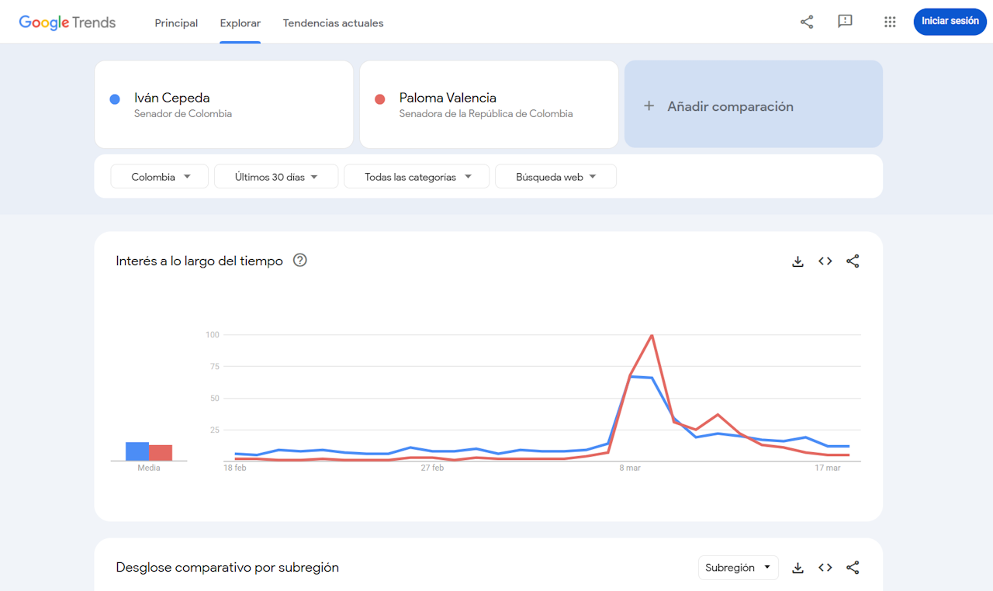Open the Búsqueda web dropdown

click(555, 176)
